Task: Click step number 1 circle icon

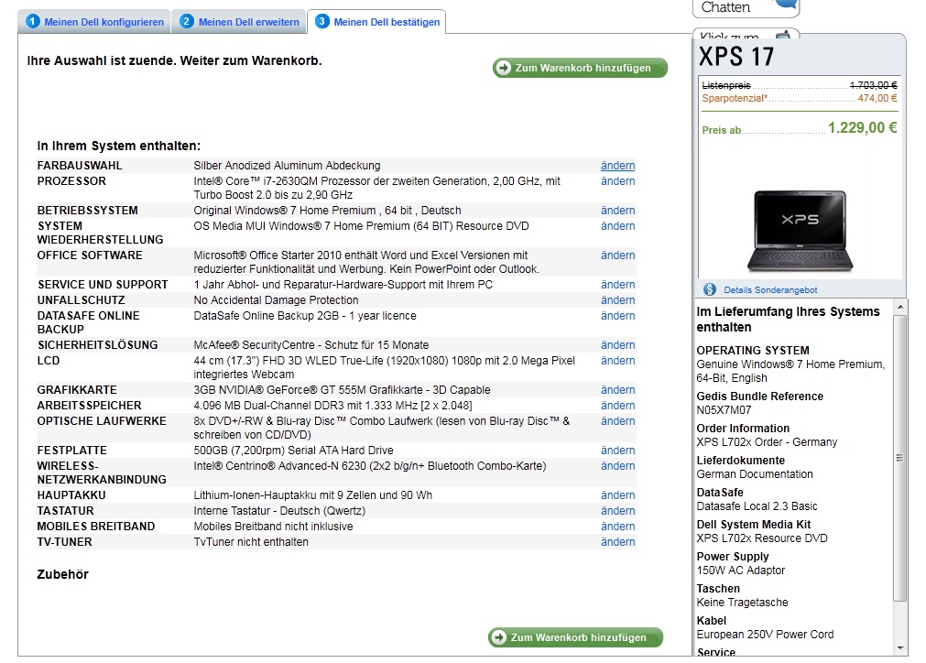Action: coord(32,21)
